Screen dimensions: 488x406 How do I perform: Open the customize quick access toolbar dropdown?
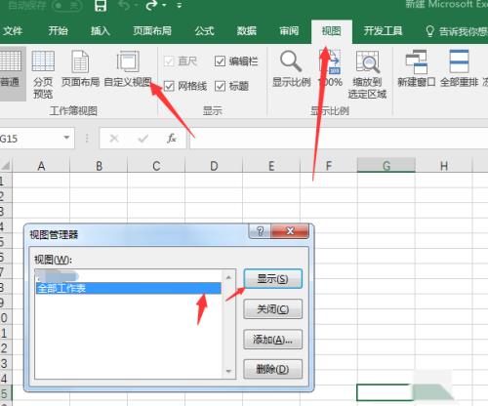[180, 5]
